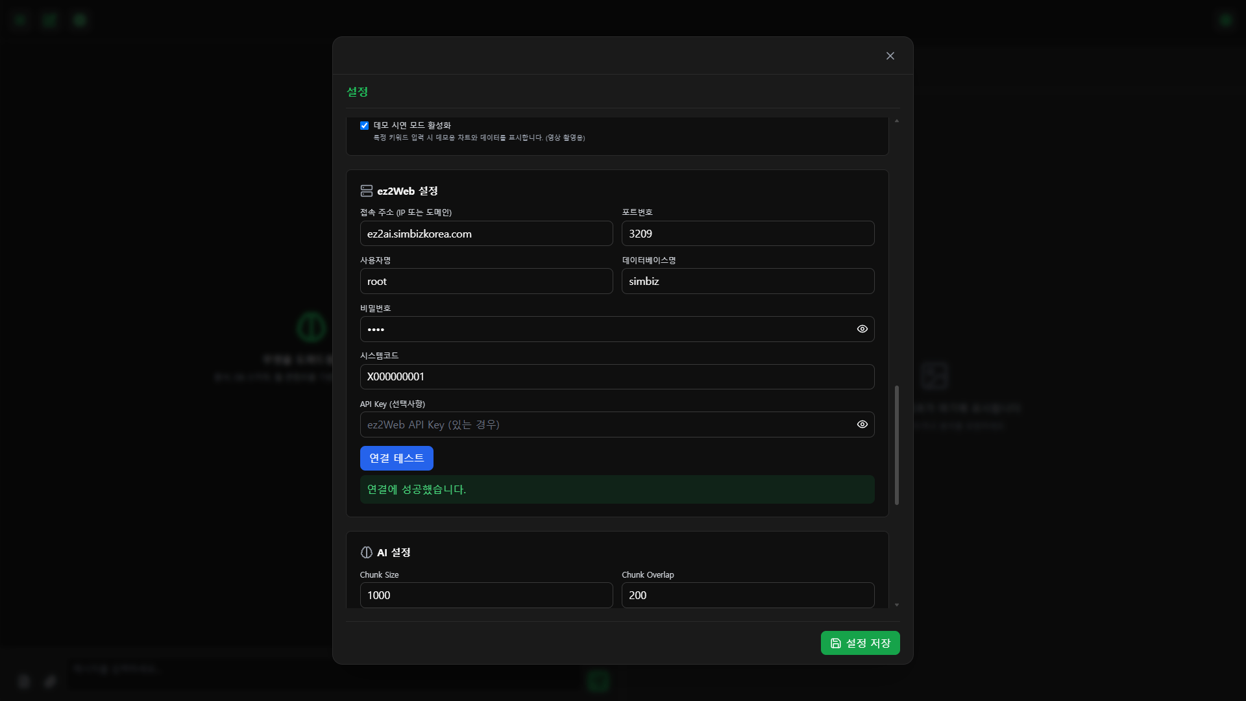Click the Chunk Overlap field

pos(748,595)
